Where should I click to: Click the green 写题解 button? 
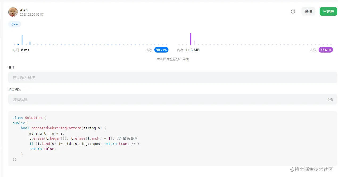tap(328, 11)
